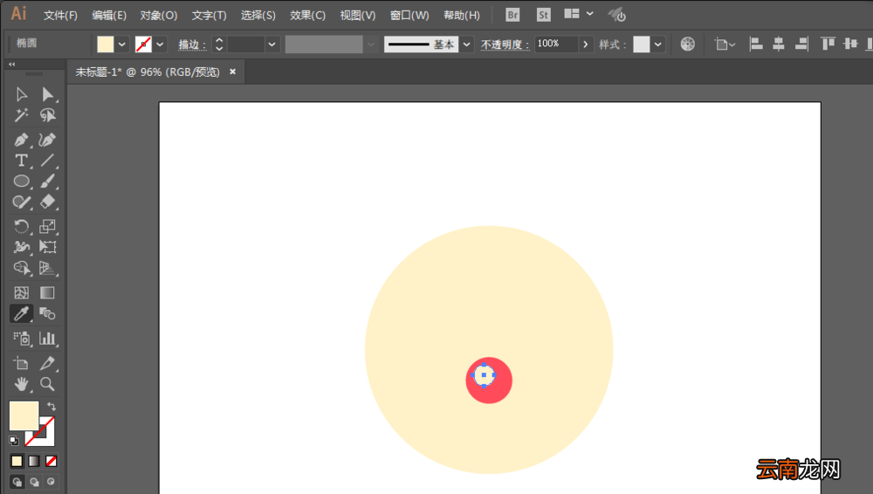Open the 文字(T) menu
Viewport: 873px width, 494px height.
210,15
